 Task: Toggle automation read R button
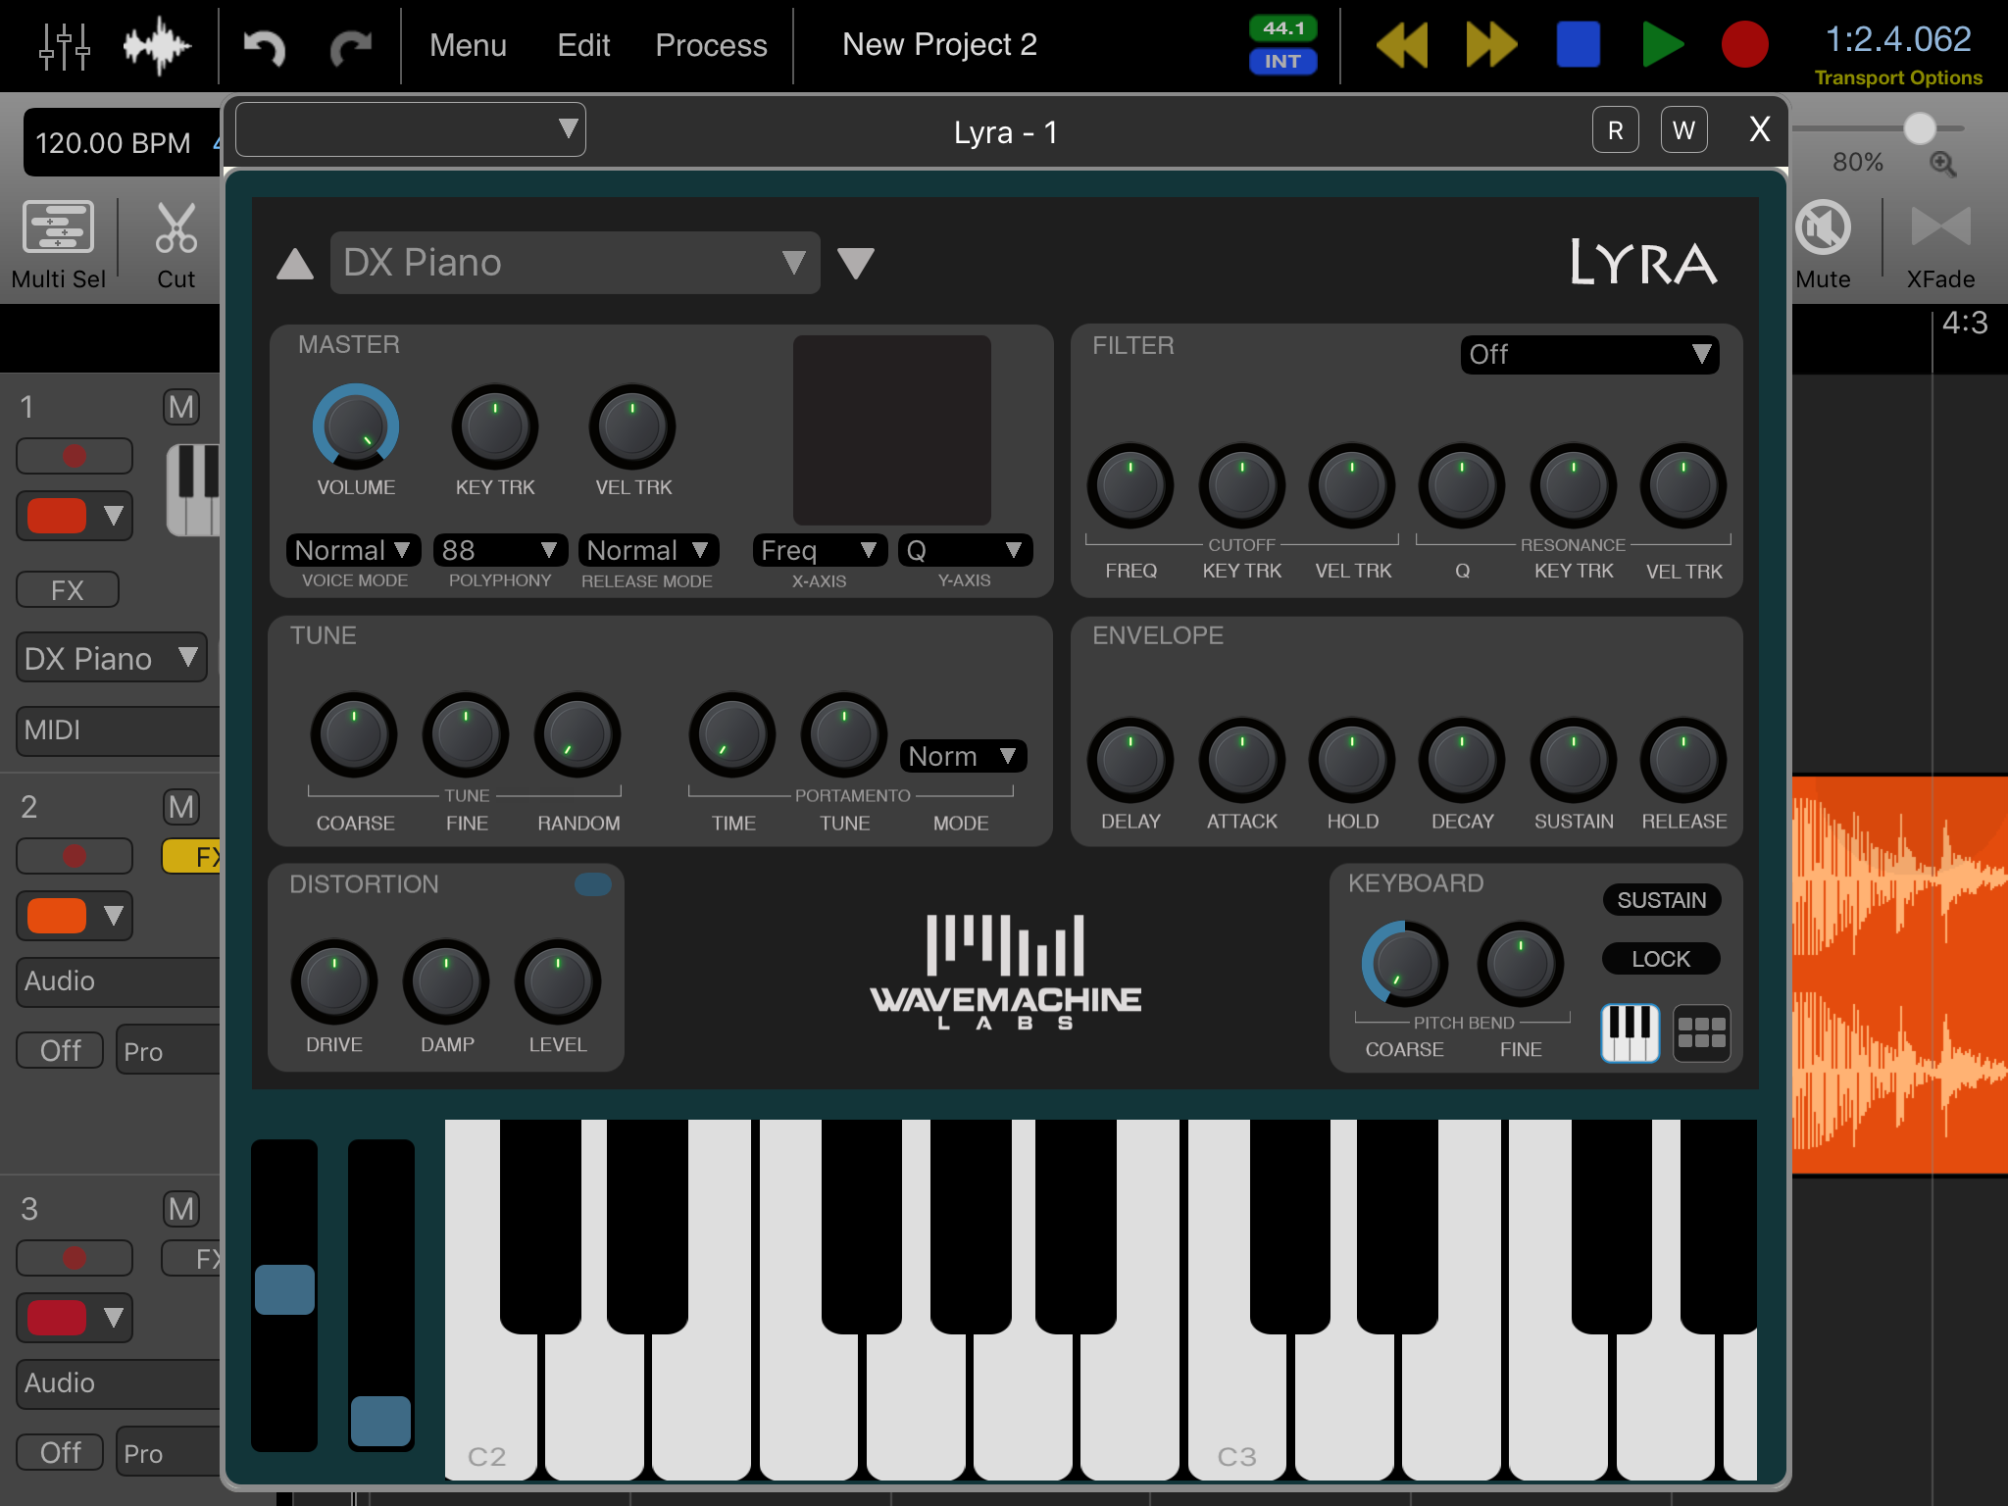coord(1616,130)
